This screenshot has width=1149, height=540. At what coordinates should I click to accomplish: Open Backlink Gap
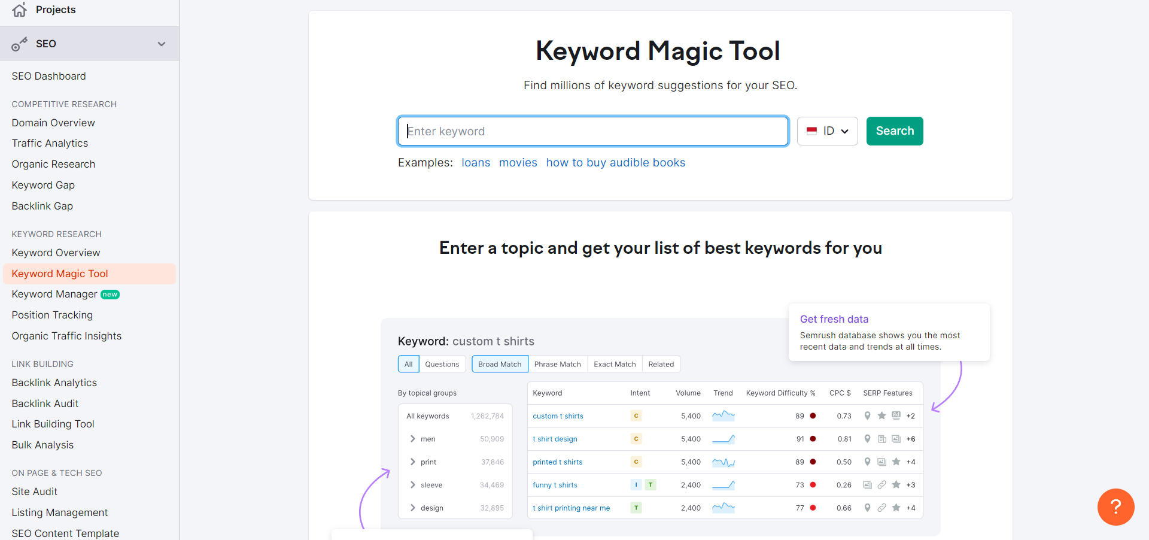coord(42,206)
